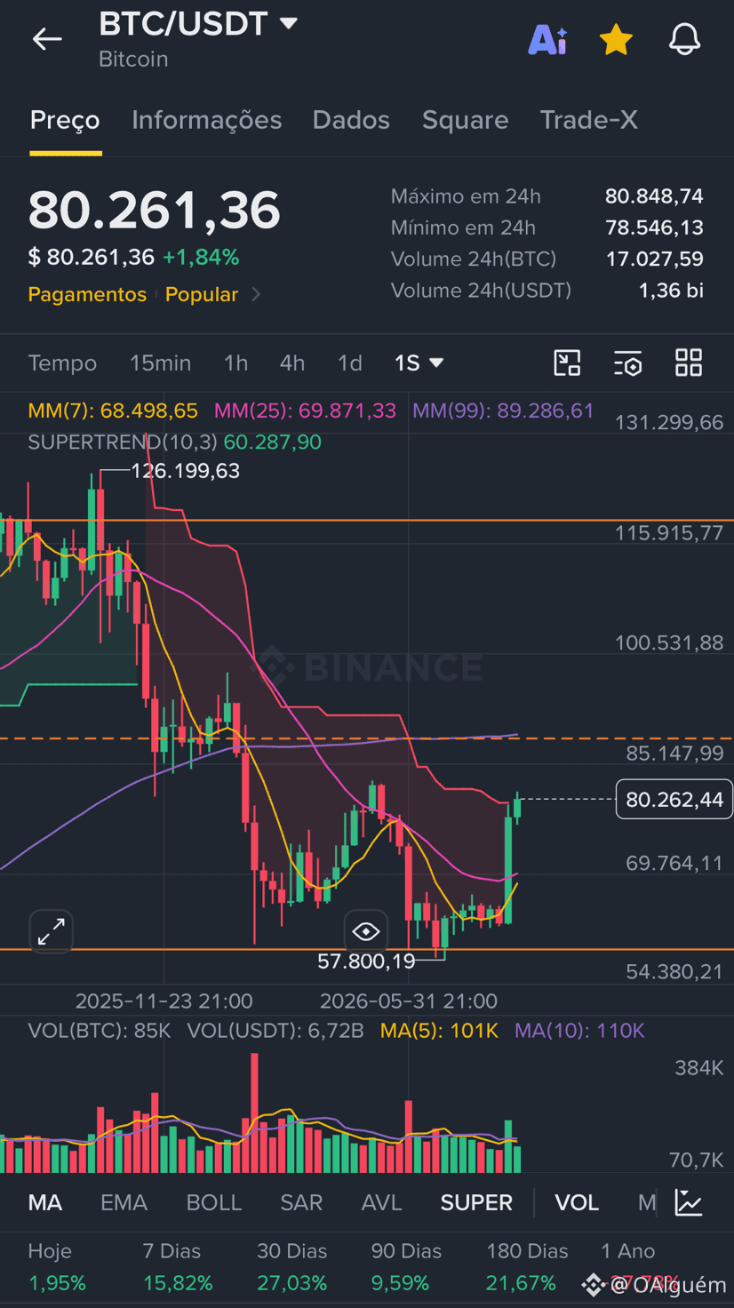734x1308 pixels.
Task: Open the Square tab
Action: coord(465,120)
